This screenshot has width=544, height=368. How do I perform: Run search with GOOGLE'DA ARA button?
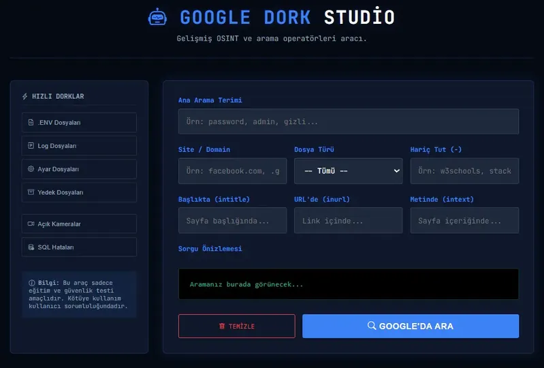411,326
